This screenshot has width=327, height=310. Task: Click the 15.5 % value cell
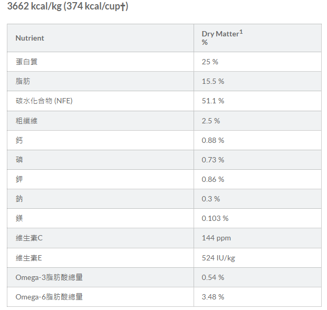(x=213, y=81)
